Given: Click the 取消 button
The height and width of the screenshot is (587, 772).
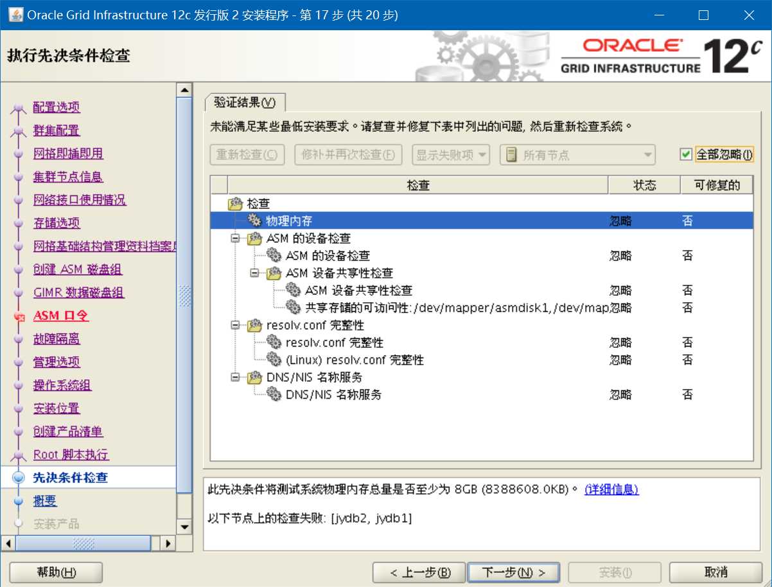Looking at the screenshot, I should point(716,572).
